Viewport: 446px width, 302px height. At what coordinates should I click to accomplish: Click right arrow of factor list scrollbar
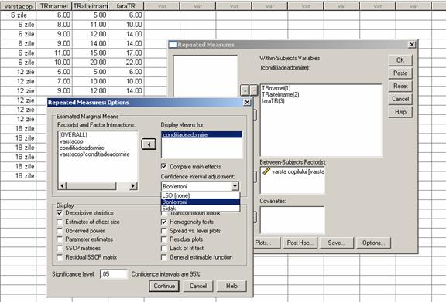click(x=133, y=186)
